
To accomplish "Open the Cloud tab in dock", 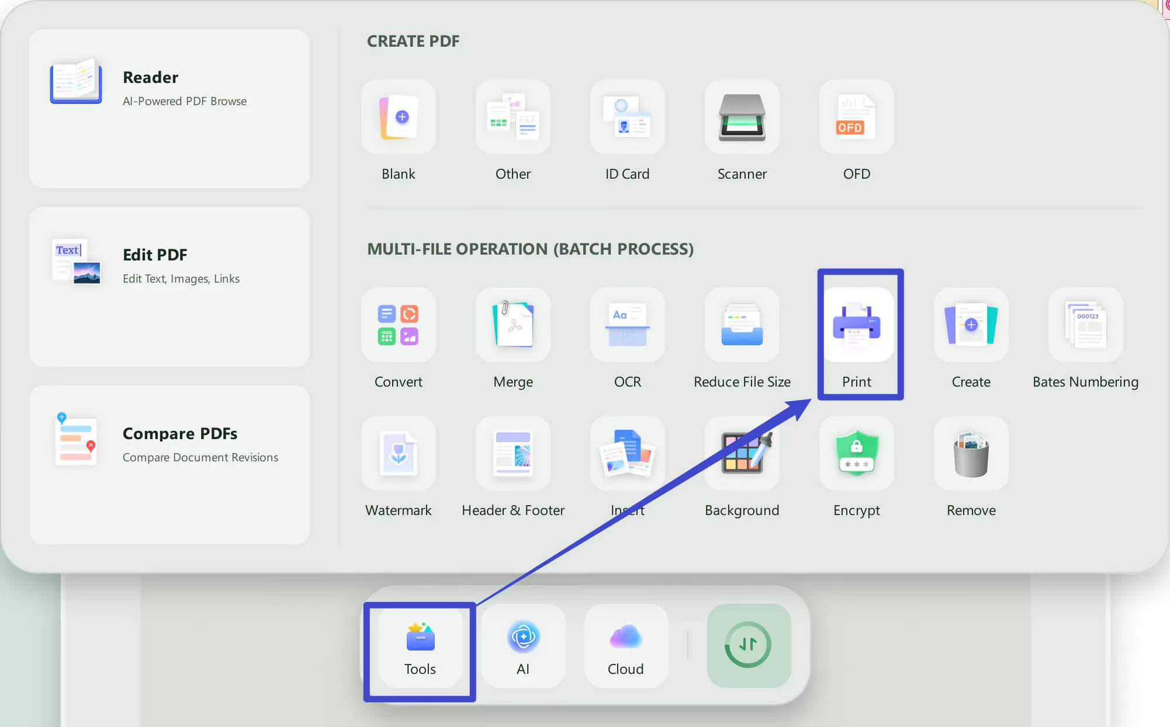I will tap(626, 646).
